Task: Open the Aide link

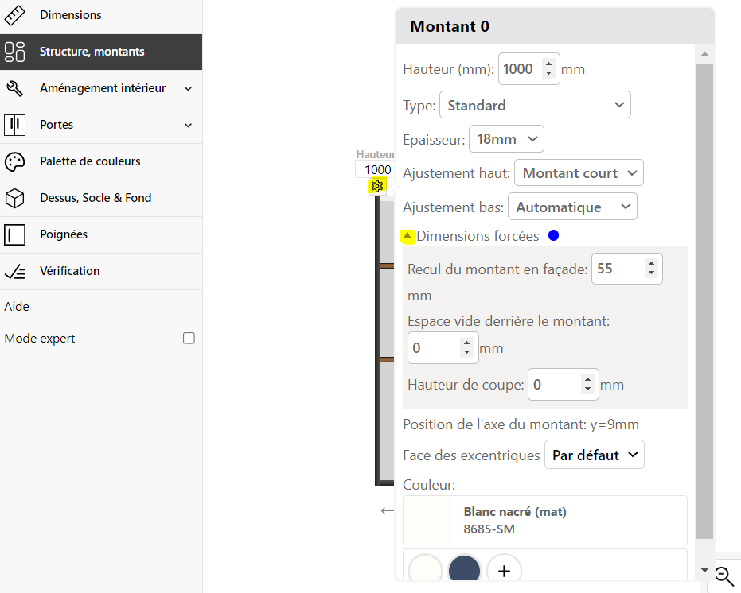Action: pos(17,306)
